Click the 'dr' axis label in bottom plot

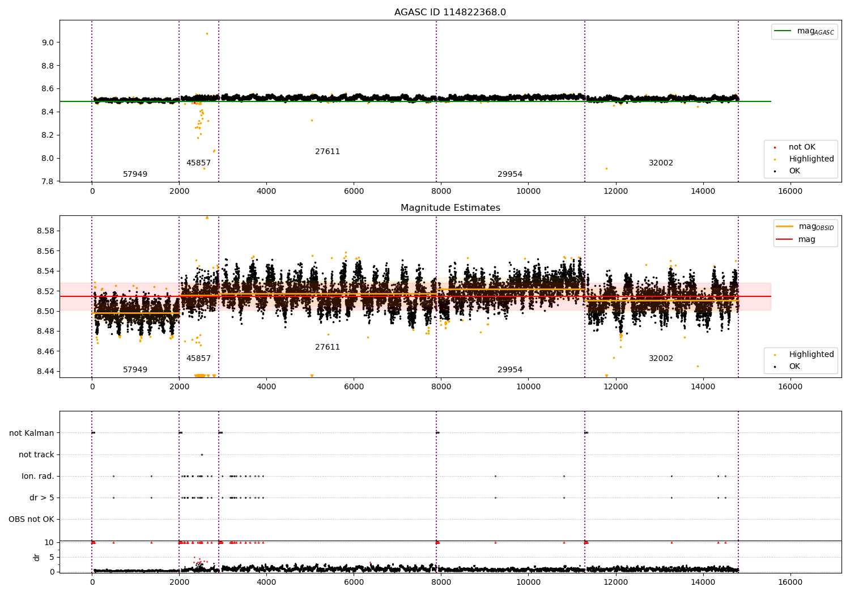pos(37,557)
